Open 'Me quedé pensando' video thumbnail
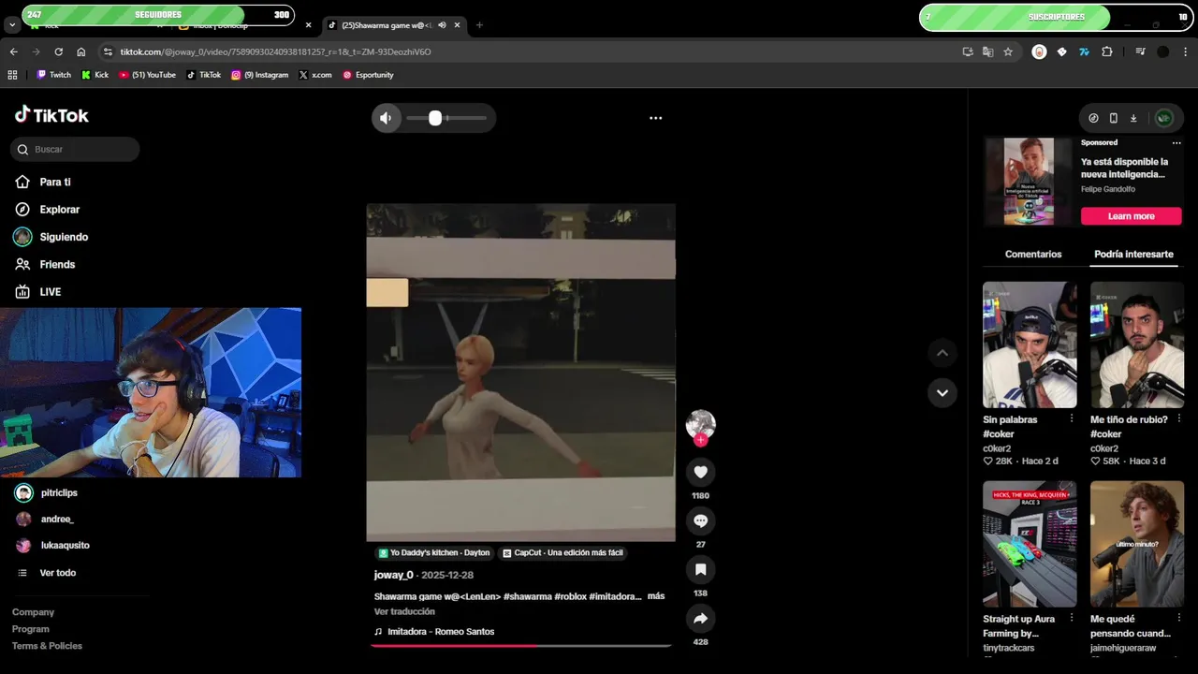The height and width of the screenshot is (674, 1198). click(1137, 544)
